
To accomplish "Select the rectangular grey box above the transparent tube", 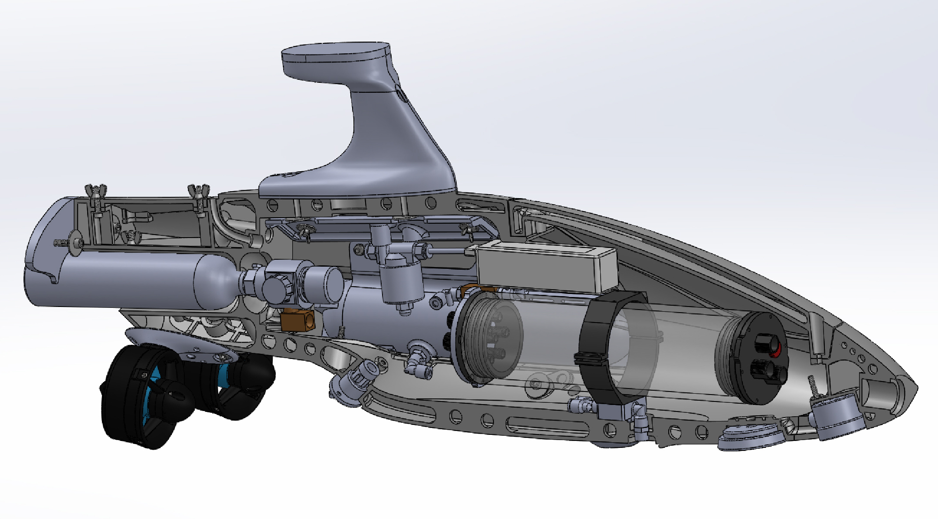I will (546, 268).
